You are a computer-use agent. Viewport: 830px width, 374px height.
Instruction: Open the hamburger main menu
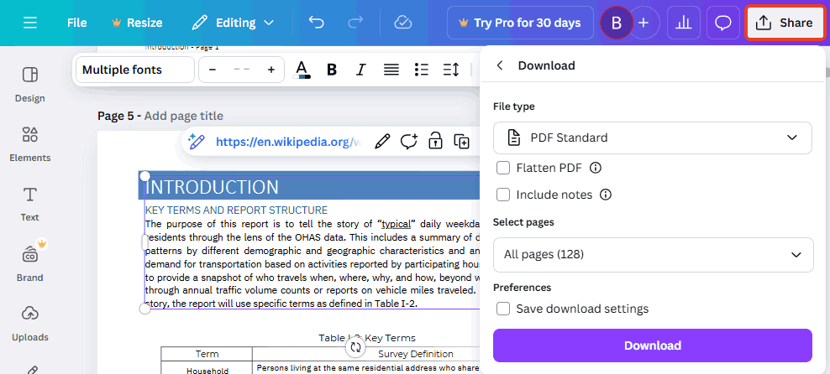coord(30,23)
